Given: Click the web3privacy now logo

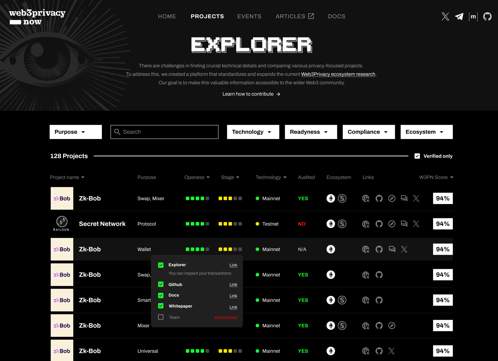Looking at the screenshot, I should tap(37, 17).
